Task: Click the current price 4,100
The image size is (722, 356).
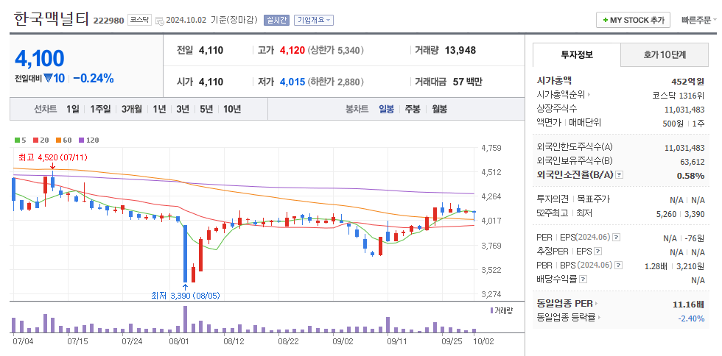Action: click(40, 58)
